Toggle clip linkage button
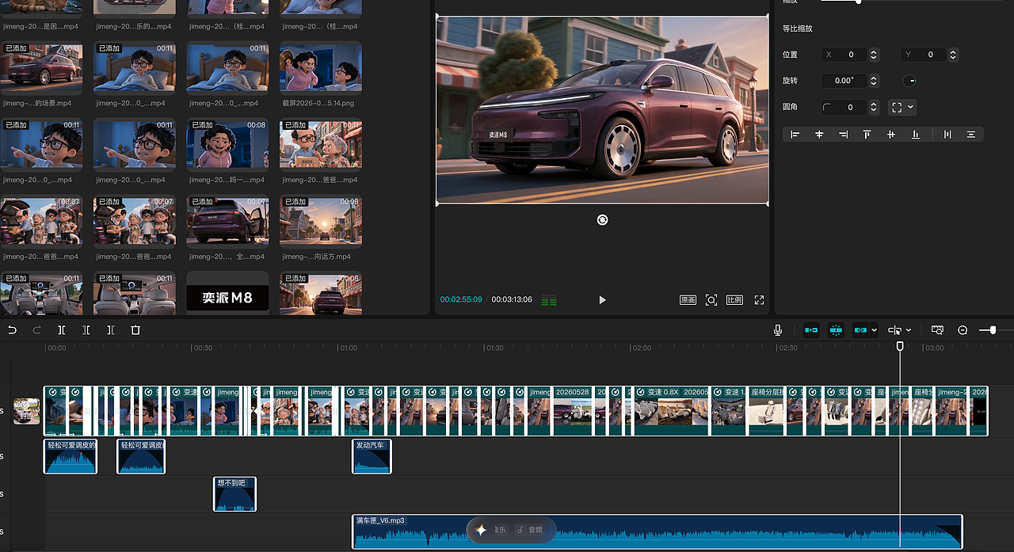The width and height of the screenshot is (1014, 552). click(x=860, y=330)
